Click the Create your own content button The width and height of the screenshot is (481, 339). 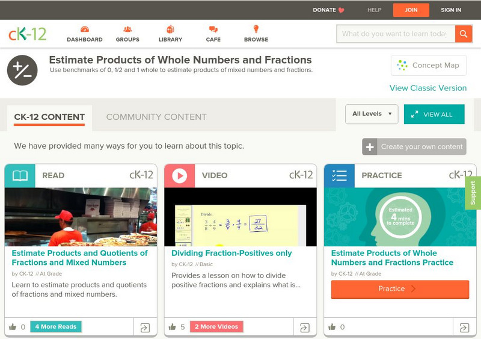coord(414,147)
